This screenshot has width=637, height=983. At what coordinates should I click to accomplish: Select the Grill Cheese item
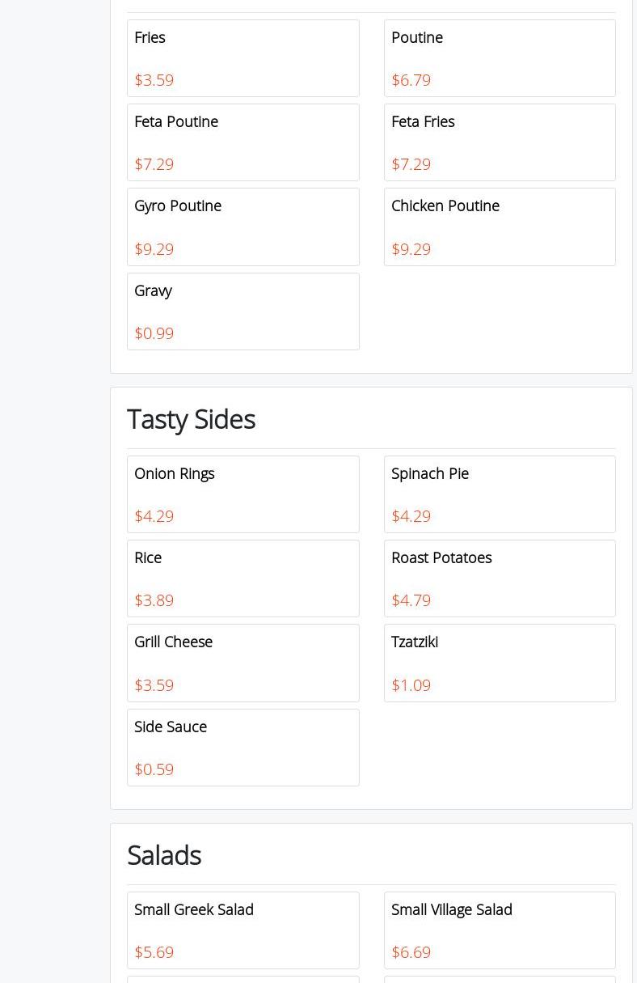pyautogui.click(x=243, y=663)
